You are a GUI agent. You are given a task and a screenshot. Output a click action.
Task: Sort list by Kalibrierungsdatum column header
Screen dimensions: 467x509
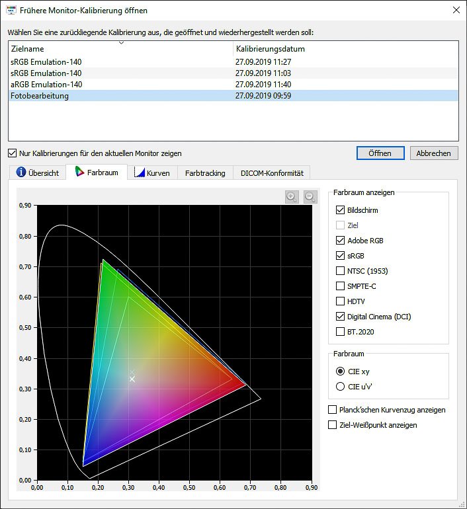coord(345,49)
